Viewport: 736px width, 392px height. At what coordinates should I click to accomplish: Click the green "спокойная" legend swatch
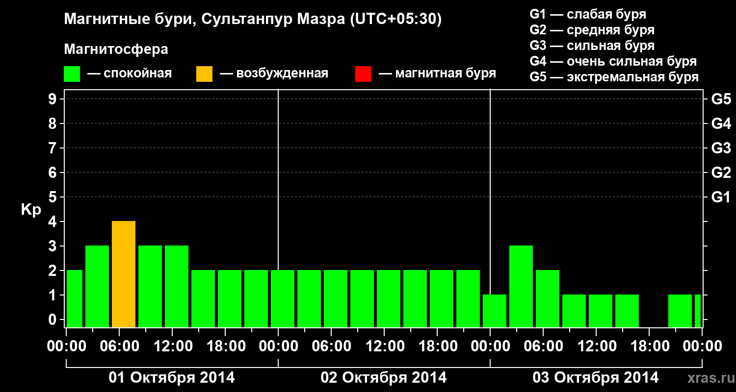72,74
